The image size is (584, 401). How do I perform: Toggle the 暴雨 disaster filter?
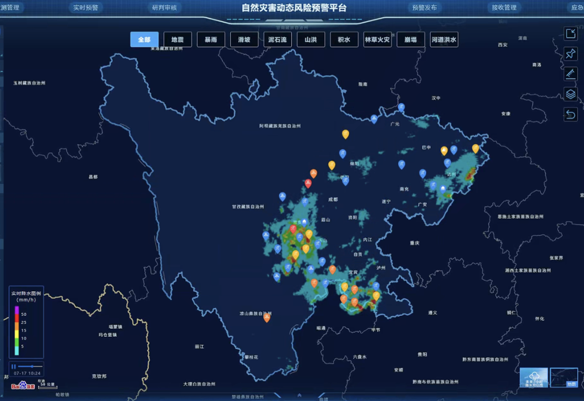click(211, 40)
